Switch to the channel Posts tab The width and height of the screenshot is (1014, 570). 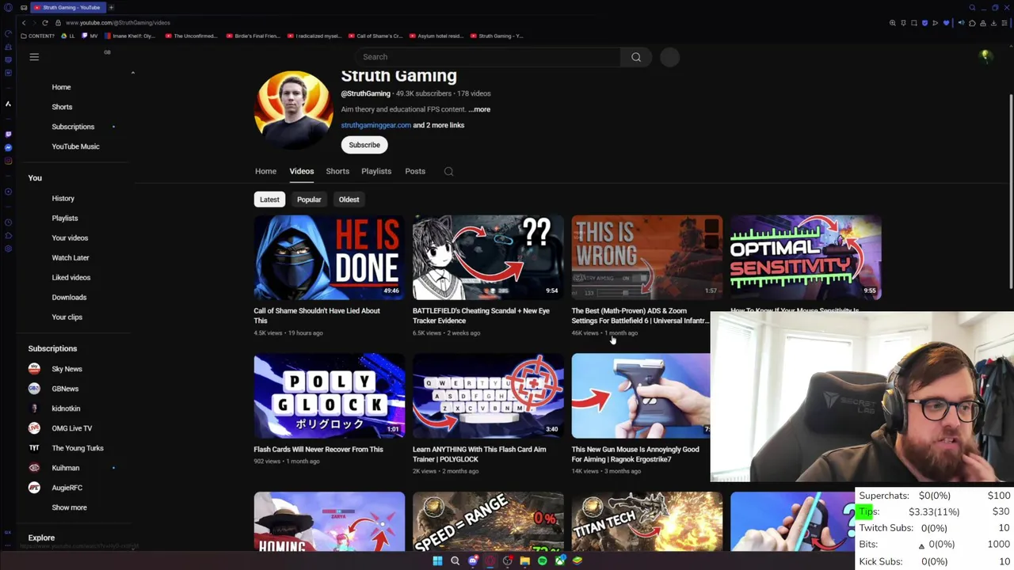click(x=415, y=171)
